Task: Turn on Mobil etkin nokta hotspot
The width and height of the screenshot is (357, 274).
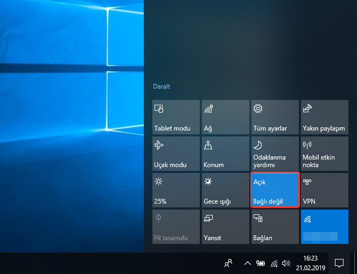Action: click(x=324, y=154)
